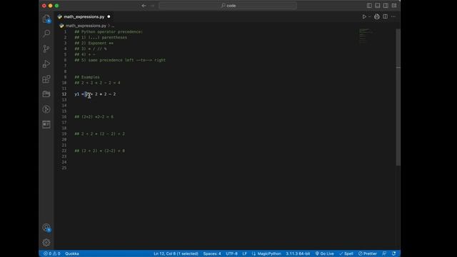457x257 pixels.
Task: Click the Exponent comment on line 3
Action: pos(94,43)
